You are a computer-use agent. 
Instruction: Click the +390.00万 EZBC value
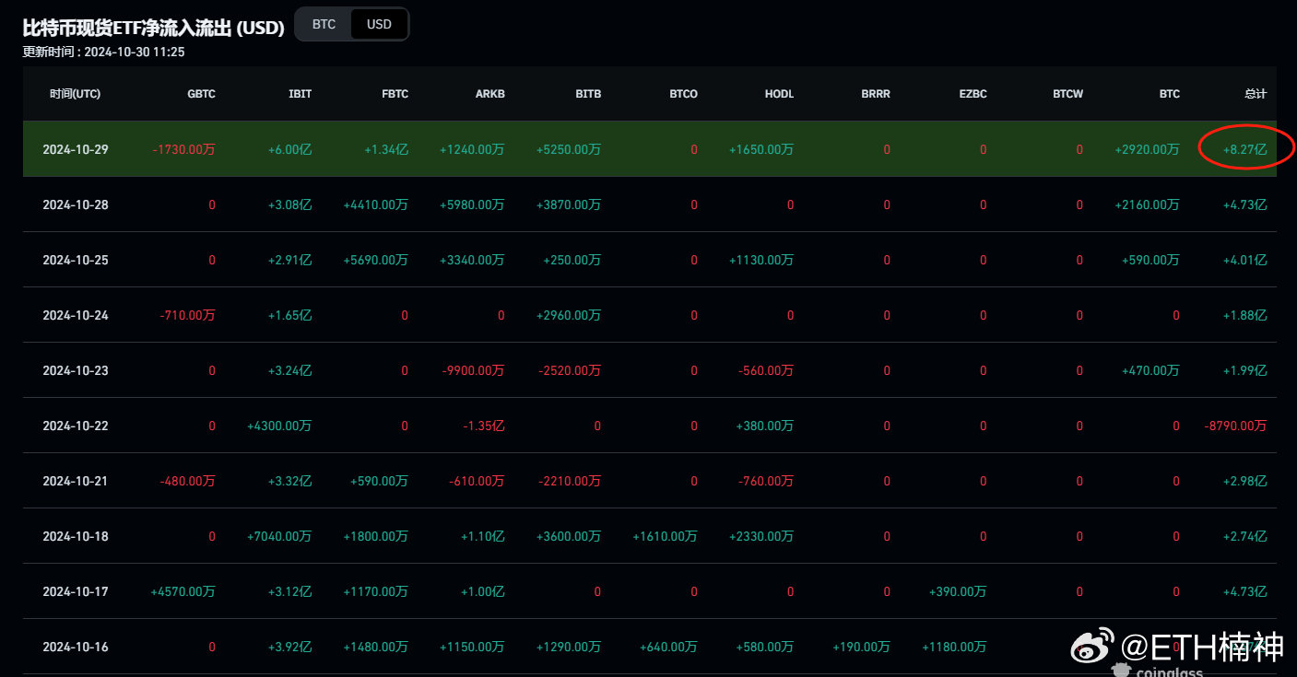coord(958,591)
